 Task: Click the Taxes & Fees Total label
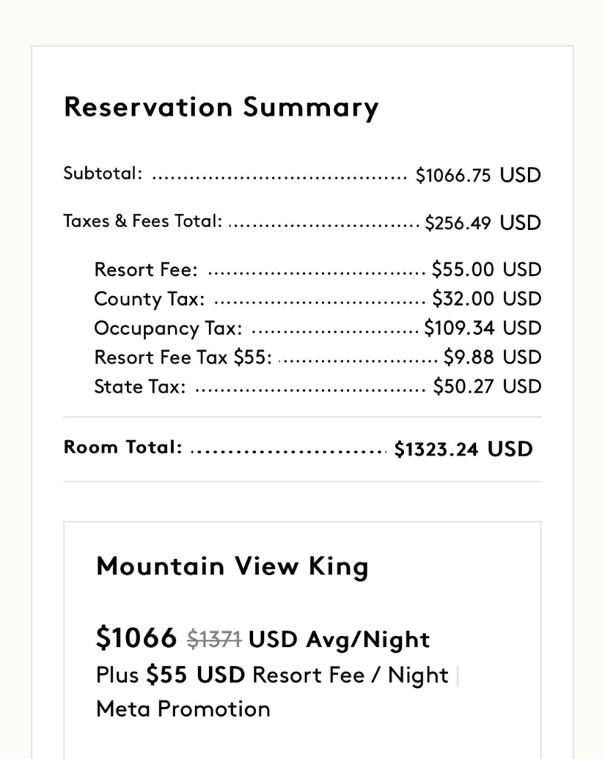pyautogui.click(x=142, y=221)
